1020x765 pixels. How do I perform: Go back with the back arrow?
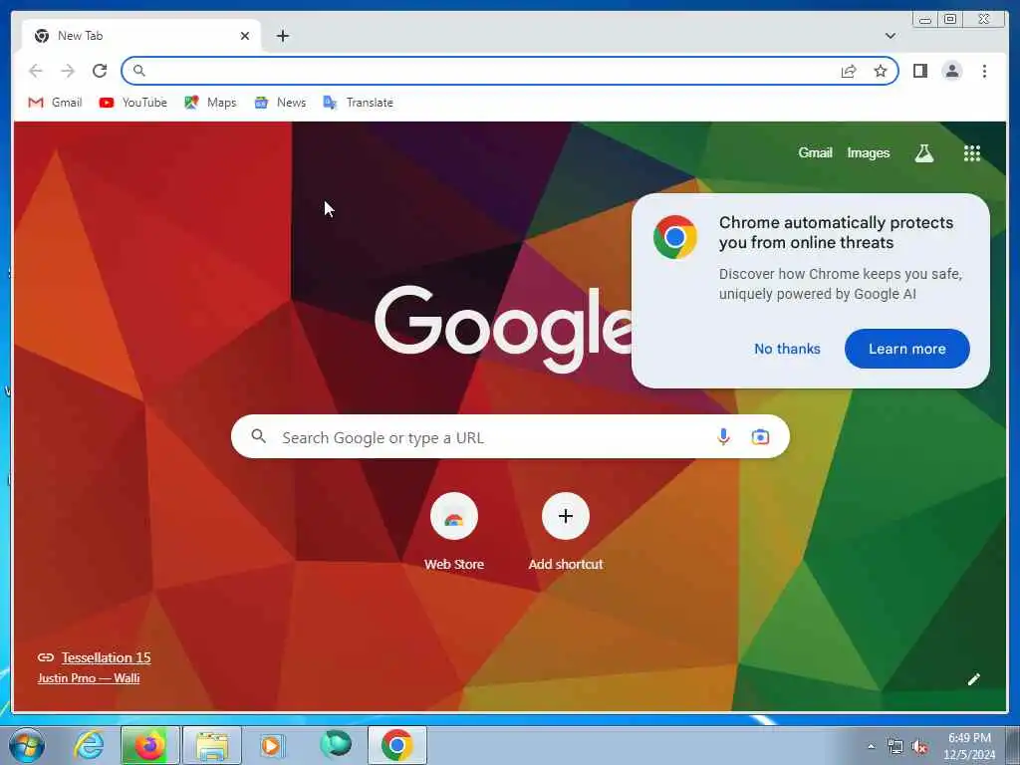pyautogui.click(x=36, y=71)
